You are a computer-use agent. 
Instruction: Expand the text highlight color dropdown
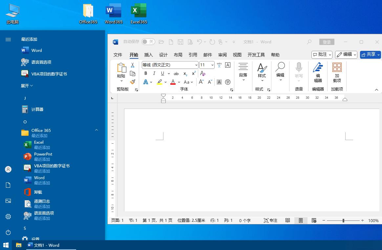(x=165, y=82)
